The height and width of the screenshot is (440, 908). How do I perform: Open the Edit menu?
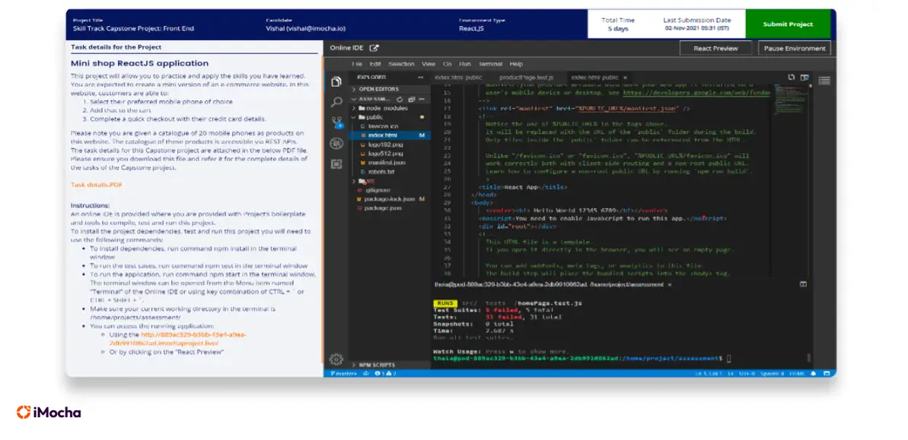(x=375, y=64)
